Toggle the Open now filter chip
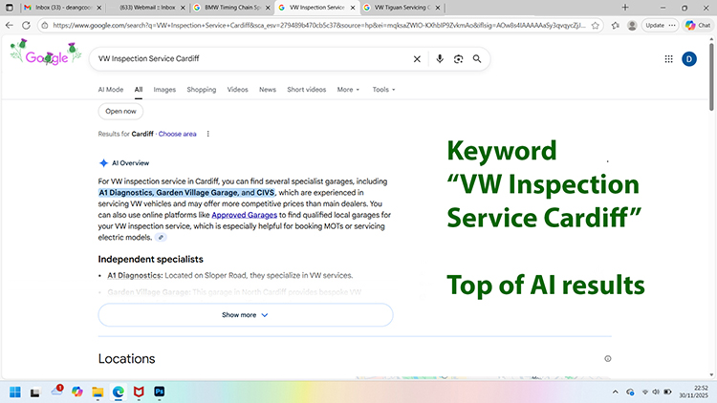Viewport: 717px width, 403px height. (x=120, y=111)
